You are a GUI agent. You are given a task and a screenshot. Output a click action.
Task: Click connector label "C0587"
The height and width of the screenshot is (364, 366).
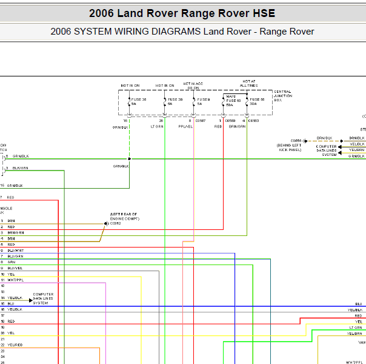201,121
